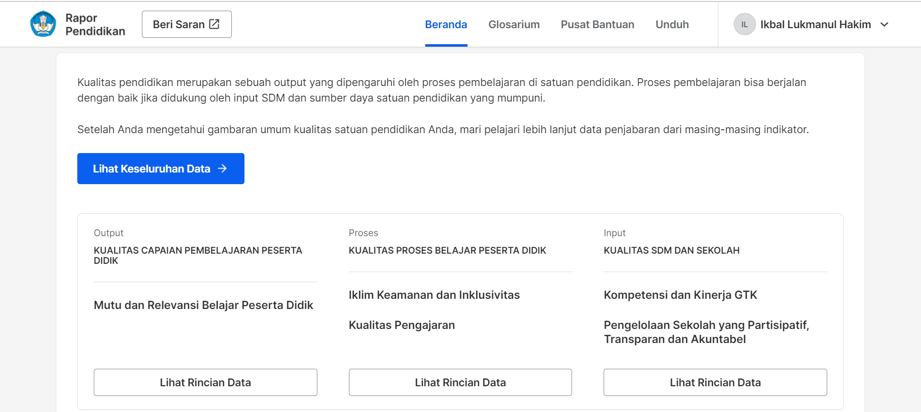Click the Rapor Pendidikan title text
Screen dimensions: 921x412
95,24
